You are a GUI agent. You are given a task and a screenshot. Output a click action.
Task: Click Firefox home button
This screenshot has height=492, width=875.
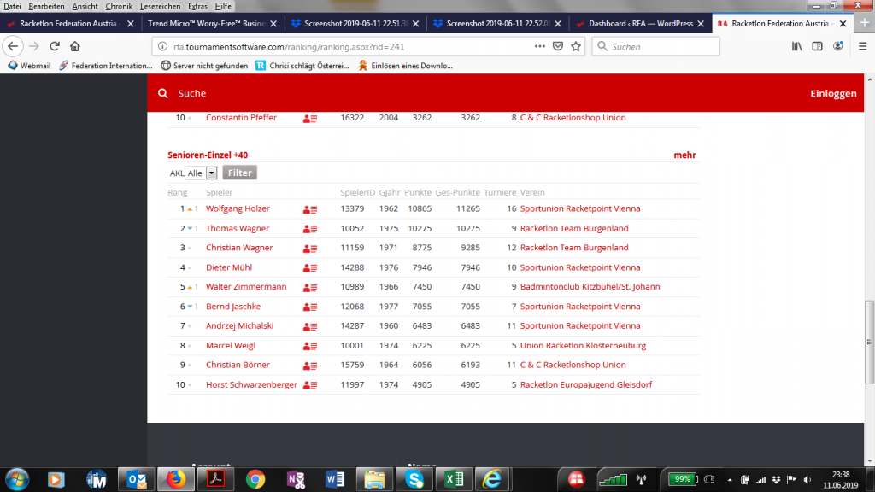[x=75, y=46]
